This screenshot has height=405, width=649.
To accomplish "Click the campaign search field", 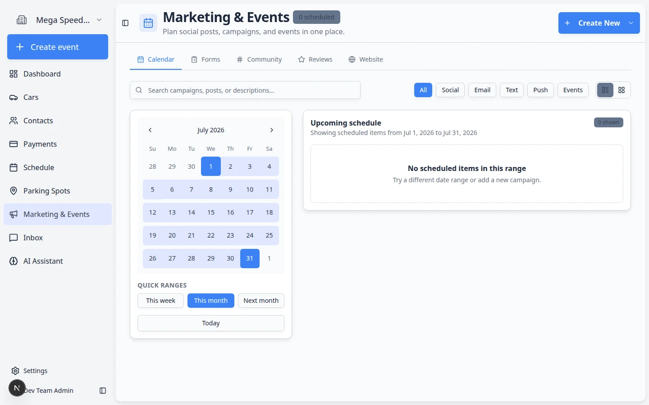I will [245, 90].
